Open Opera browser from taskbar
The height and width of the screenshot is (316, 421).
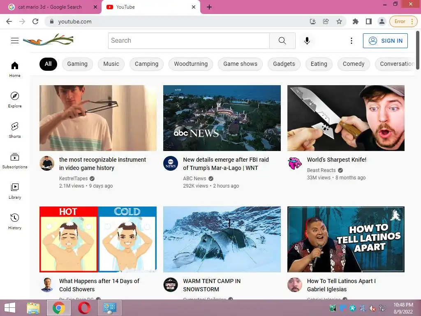(84, 308)
